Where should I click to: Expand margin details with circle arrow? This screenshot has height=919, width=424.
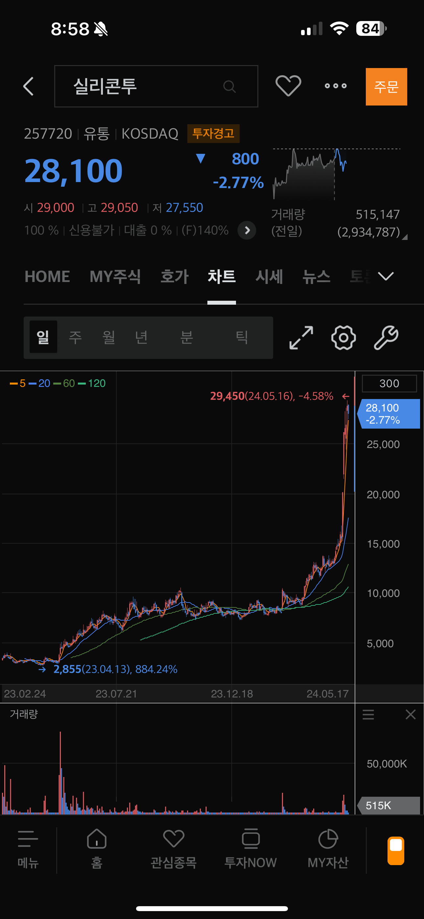247,230
